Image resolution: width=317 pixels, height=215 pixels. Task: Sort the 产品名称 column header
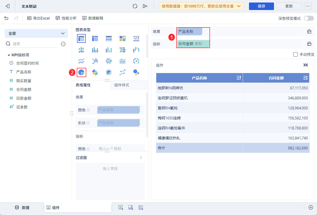[x=239, y=78]
